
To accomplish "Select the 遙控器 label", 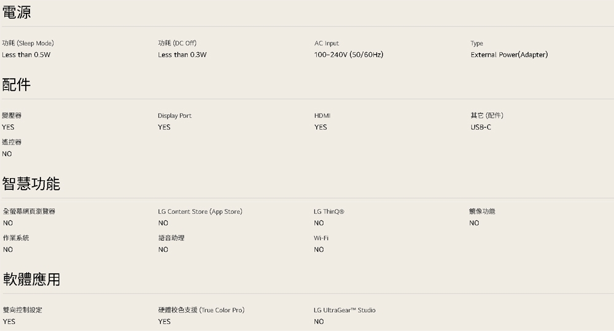I will coord(12,142).
